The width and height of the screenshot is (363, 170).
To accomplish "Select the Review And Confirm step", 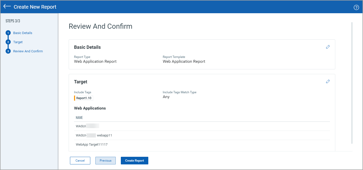I will pyautogui.click(x=28, y=51).
